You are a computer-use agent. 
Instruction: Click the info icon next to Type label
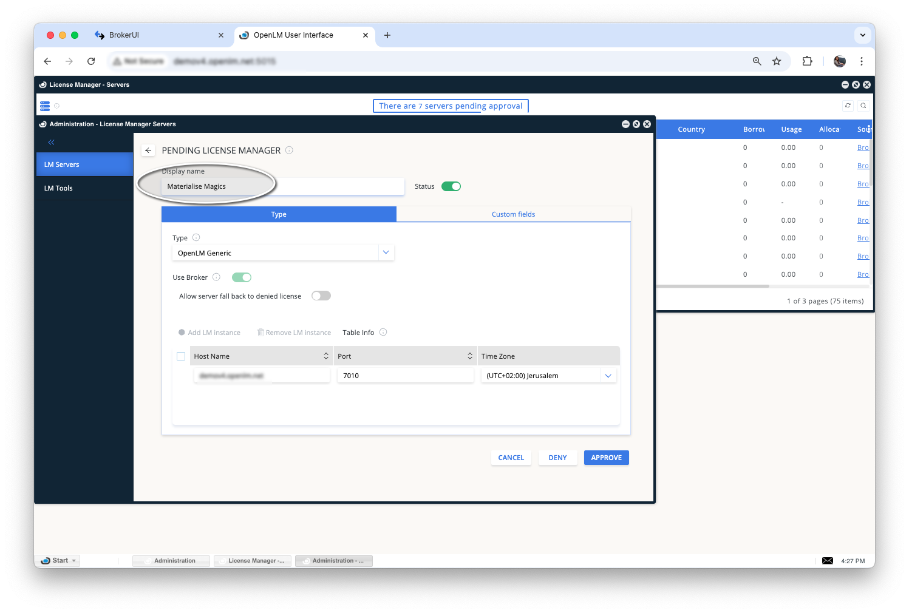[196, 238]
